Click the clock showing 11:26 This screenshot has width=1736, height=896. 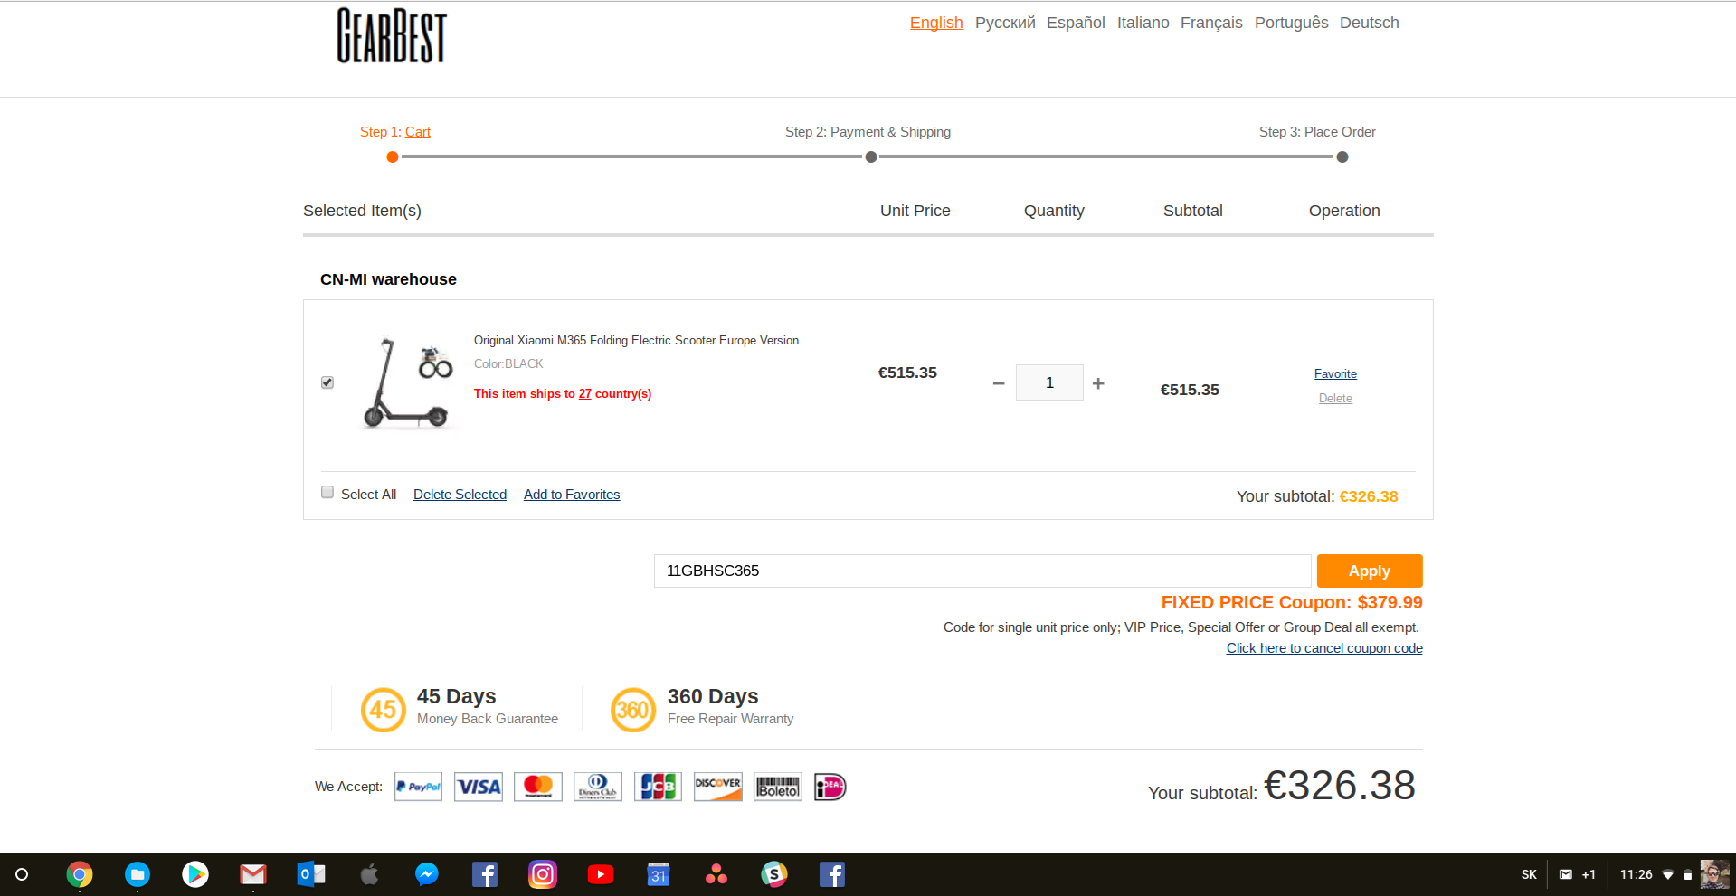click(x=1636, y=874)
